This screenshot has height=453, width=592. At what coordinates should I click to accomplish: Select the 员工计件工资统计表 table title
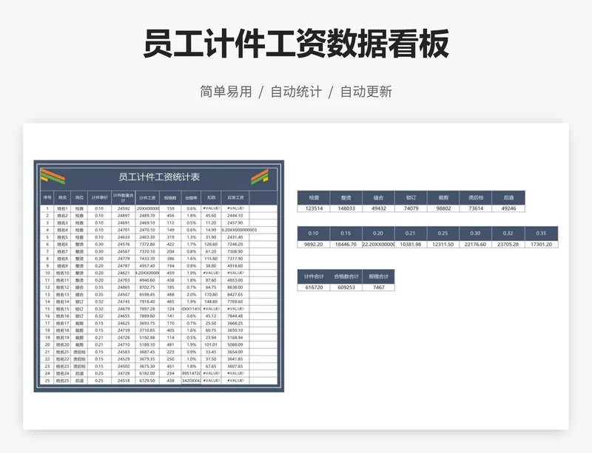click(x=159, y=177)
